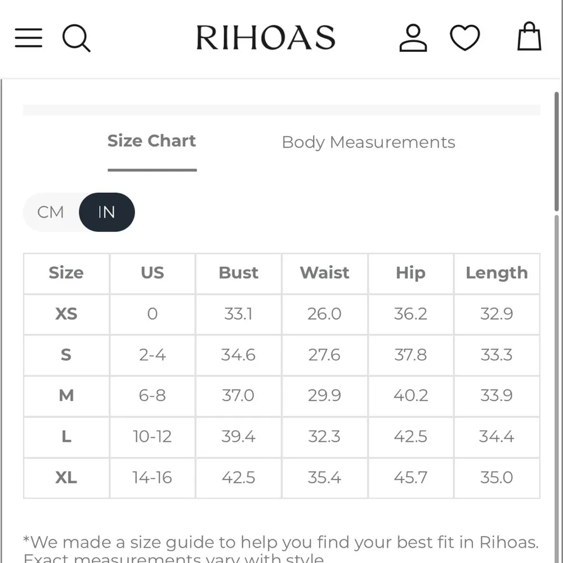This screenshot has height=563, width=563.
Task: Click the Bust header cell
Action: coord(238,273)
